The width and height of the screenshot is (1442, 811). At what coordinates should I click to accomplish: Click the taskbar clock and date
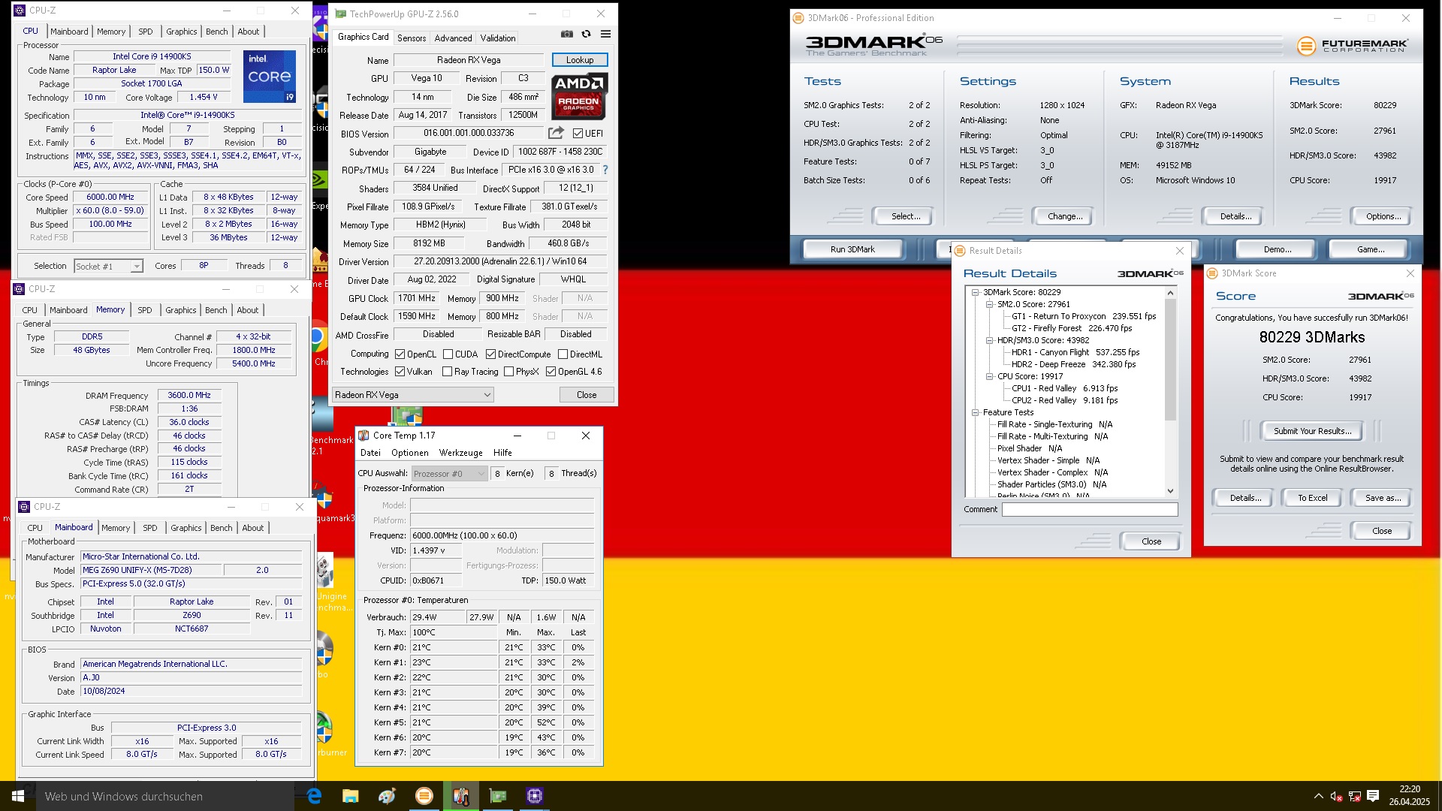coord(1410,796)
